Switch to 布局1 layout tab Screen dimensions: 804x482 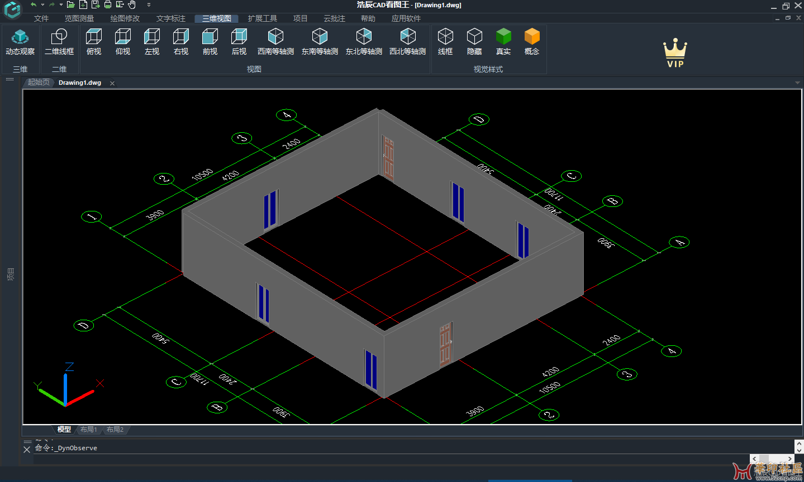pyautogui.click(x=88, y=430)
